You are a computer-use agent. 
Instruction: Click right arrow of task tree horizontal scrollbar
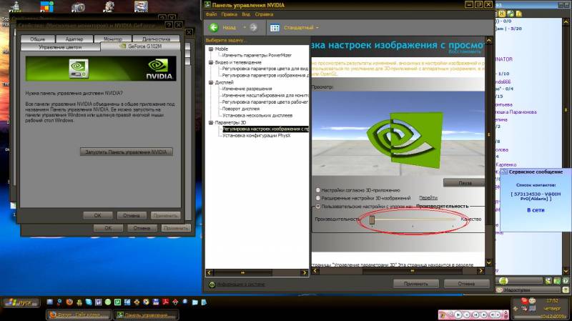(x=305, y=272)
